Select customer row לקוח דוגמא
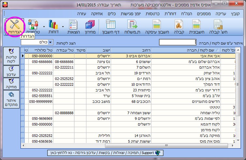 click(x=128, y=124)
